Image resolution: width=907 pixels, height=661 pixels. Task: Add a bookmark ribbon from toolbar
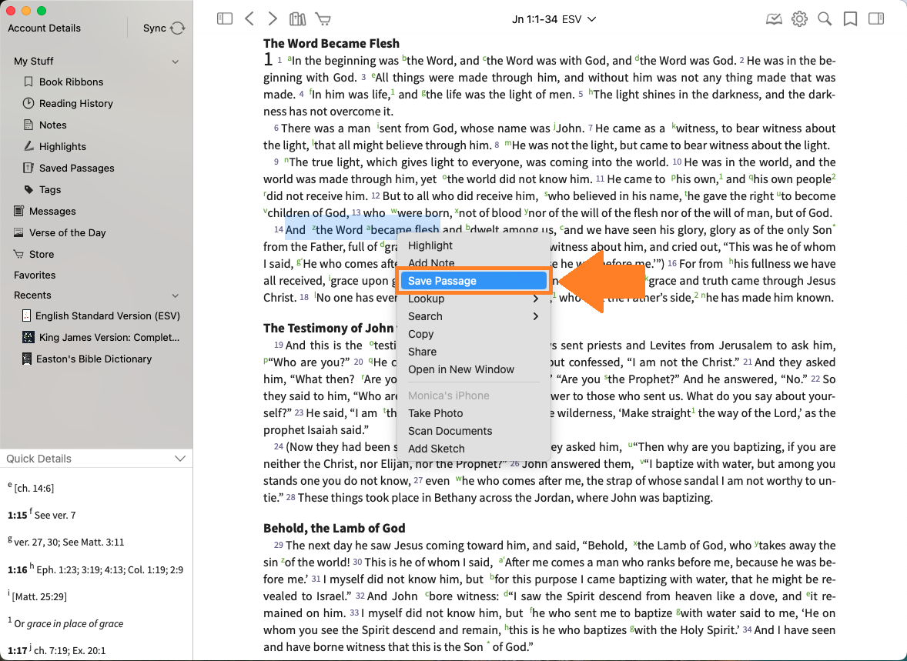click(x=850, y=19)
